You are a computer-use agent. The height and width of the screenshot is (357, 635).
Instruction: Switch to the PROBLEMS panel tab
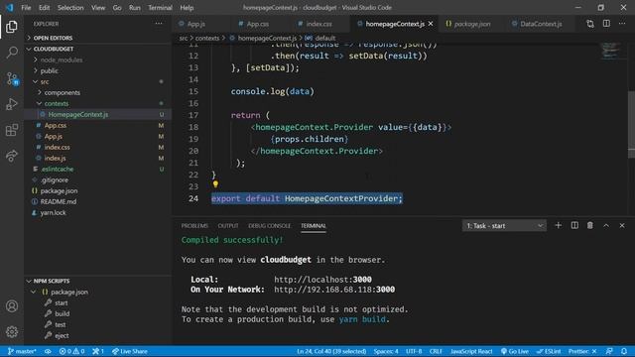(194, 226)
